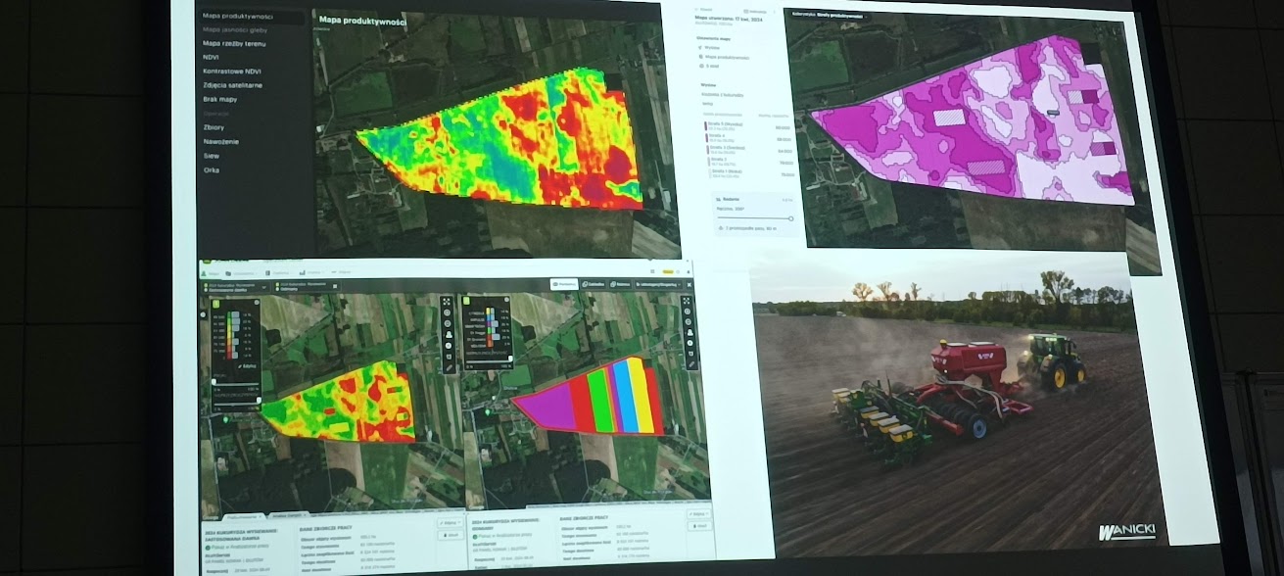Click the pencil icon in left map toolbar
1284x576 pixels.
448,367
